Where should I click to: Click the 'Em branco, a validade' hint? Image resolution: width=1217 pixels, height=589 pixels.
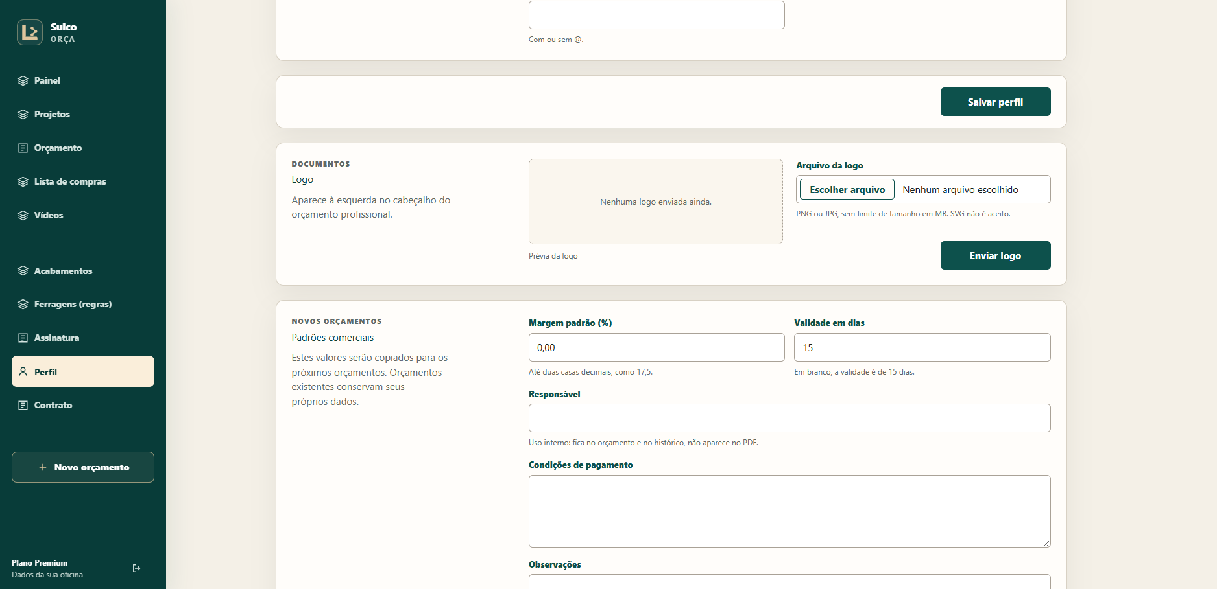tap(854, 372)
